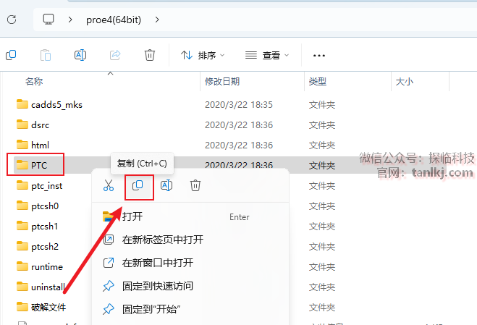Open the three-dots more options menu

[x=318, y=56]
